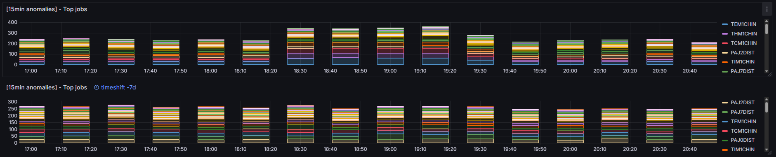Toggle TEM1CHIN series in bottom legend

[743, 122]
